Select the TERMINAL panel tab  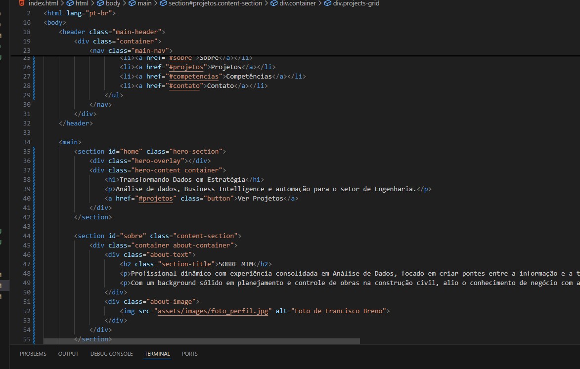pos(157,354)
